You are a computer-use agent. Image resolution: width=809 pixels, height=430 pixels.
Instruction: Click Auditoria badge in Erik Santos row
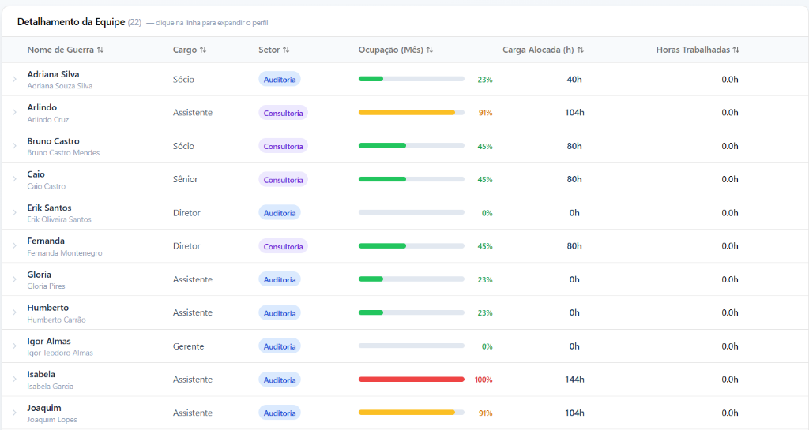coord(280,213)
